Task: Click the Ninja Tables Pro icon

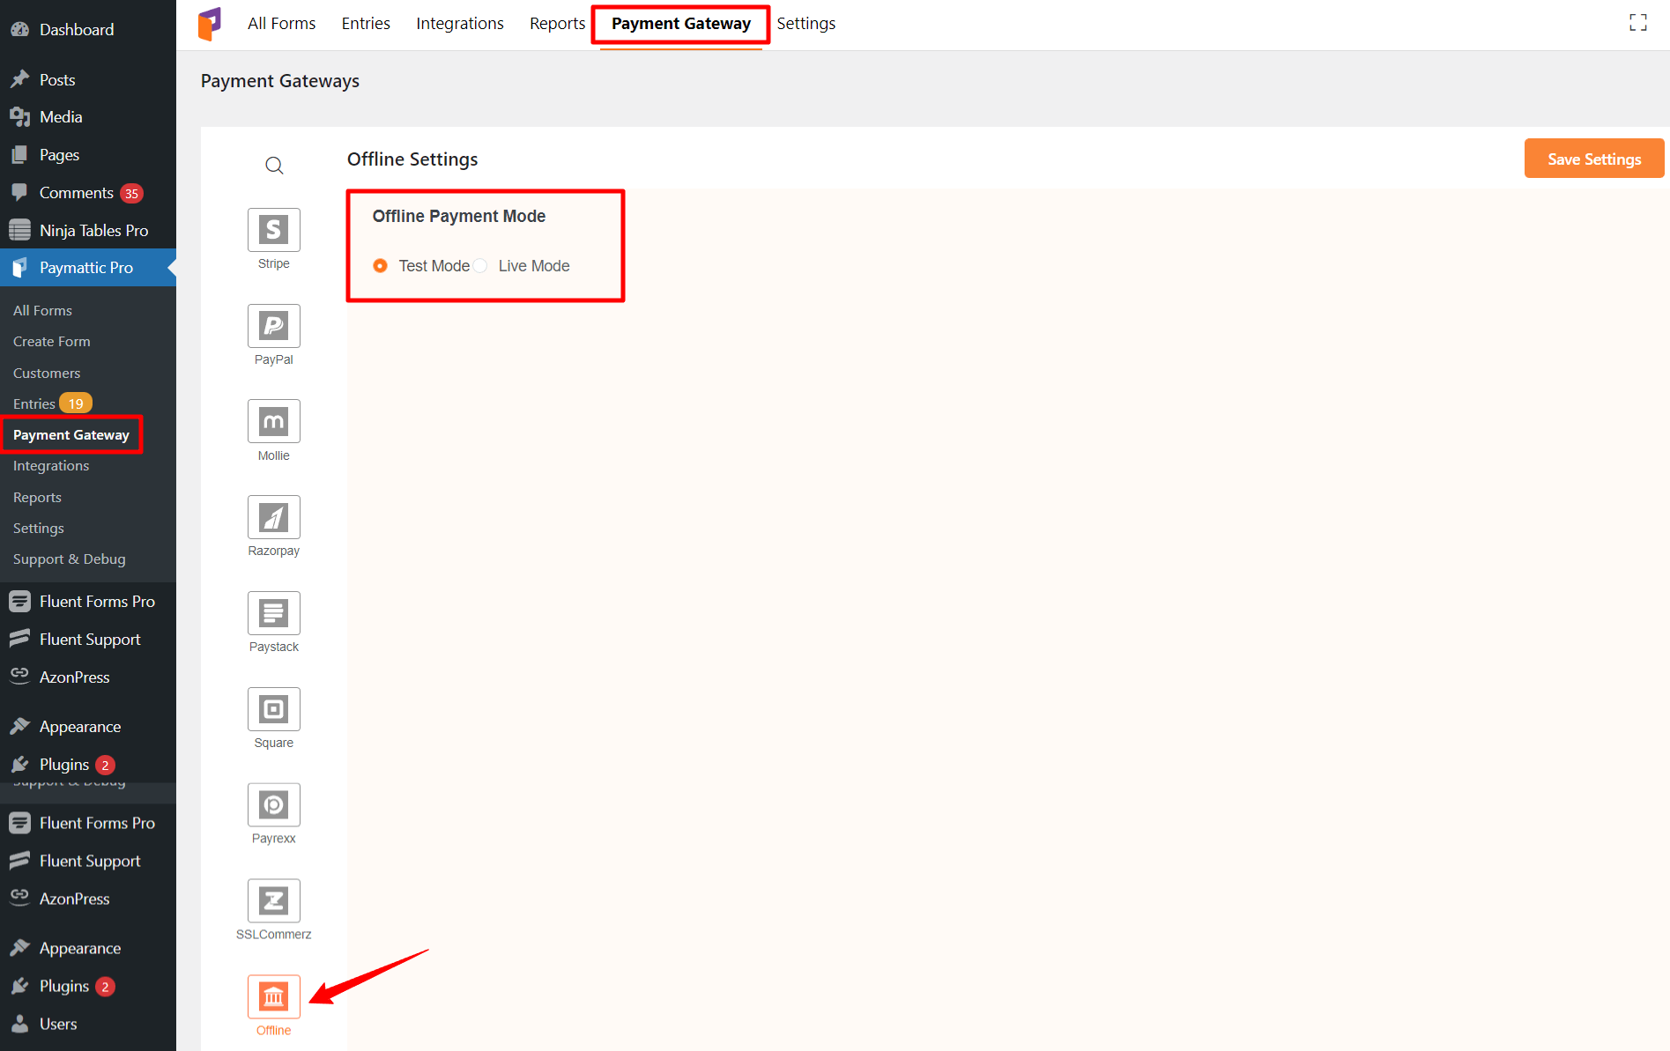Action: (19, 230)
